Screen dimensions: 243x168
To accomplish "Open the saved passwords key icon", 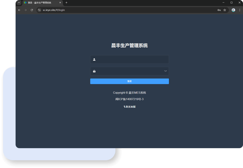I will pos(219,10).
